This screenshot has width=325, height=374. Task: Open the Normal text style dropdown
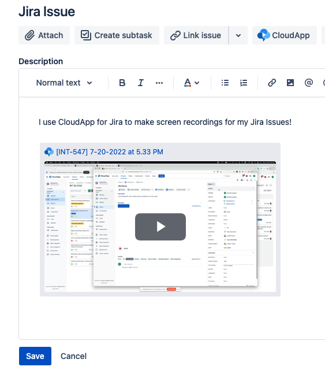pos(64,83)
